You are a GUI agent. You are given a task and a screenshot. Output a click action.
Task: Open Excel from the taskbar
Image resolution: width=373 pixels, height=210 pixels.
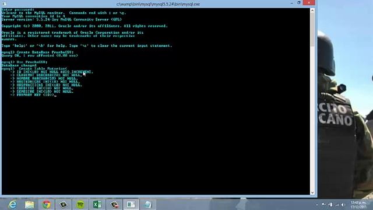[x=97, y=205]
